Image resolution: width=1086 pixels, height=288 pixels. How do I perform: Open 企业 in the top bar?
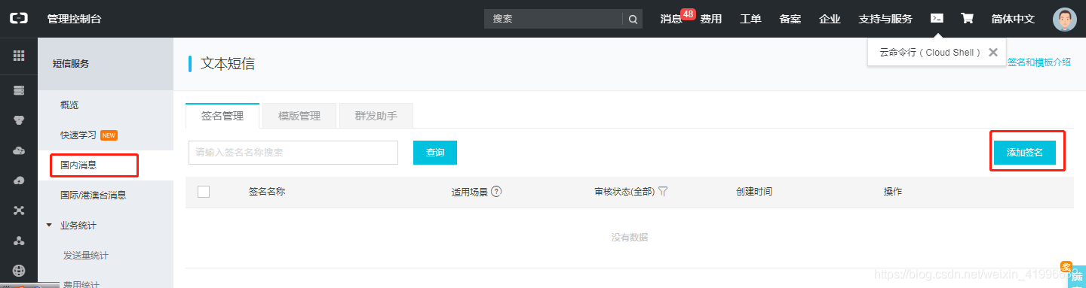point(830,19)
